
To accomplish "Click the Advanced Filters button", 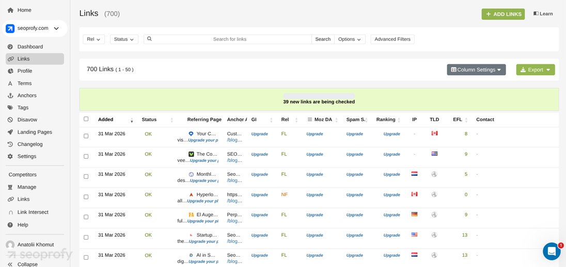I will point(392,39).
